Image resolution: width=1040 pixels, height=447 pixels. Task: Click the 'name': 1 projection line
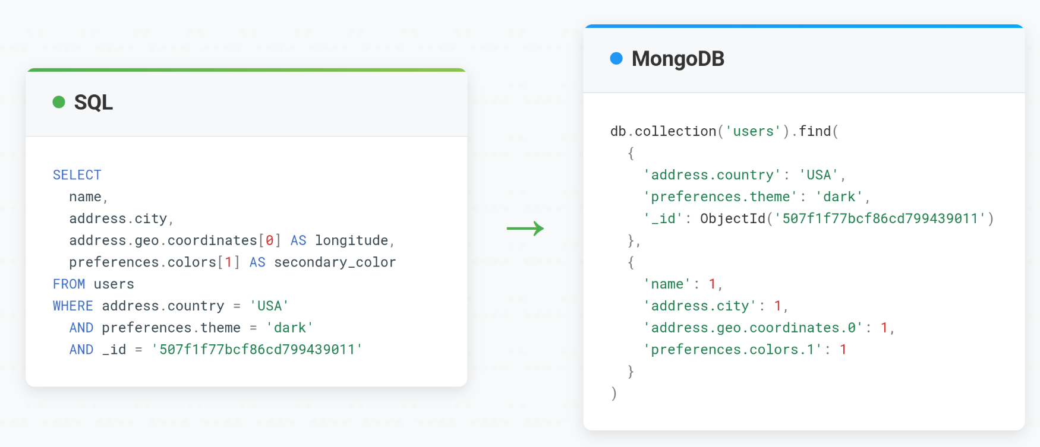tap(683, 284)
